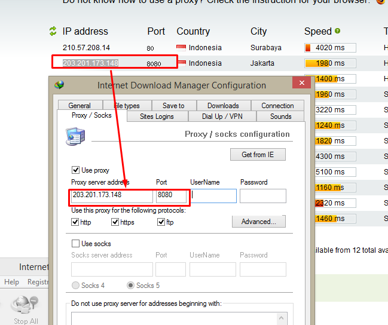This screenshot has height=325, width=388.
Task: Click the Country column header
Action: [x=193, y=32]
